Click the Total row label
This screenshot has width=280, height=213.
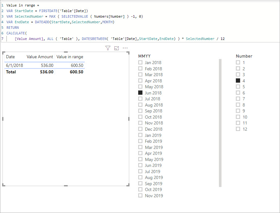(x=11, y=72)
